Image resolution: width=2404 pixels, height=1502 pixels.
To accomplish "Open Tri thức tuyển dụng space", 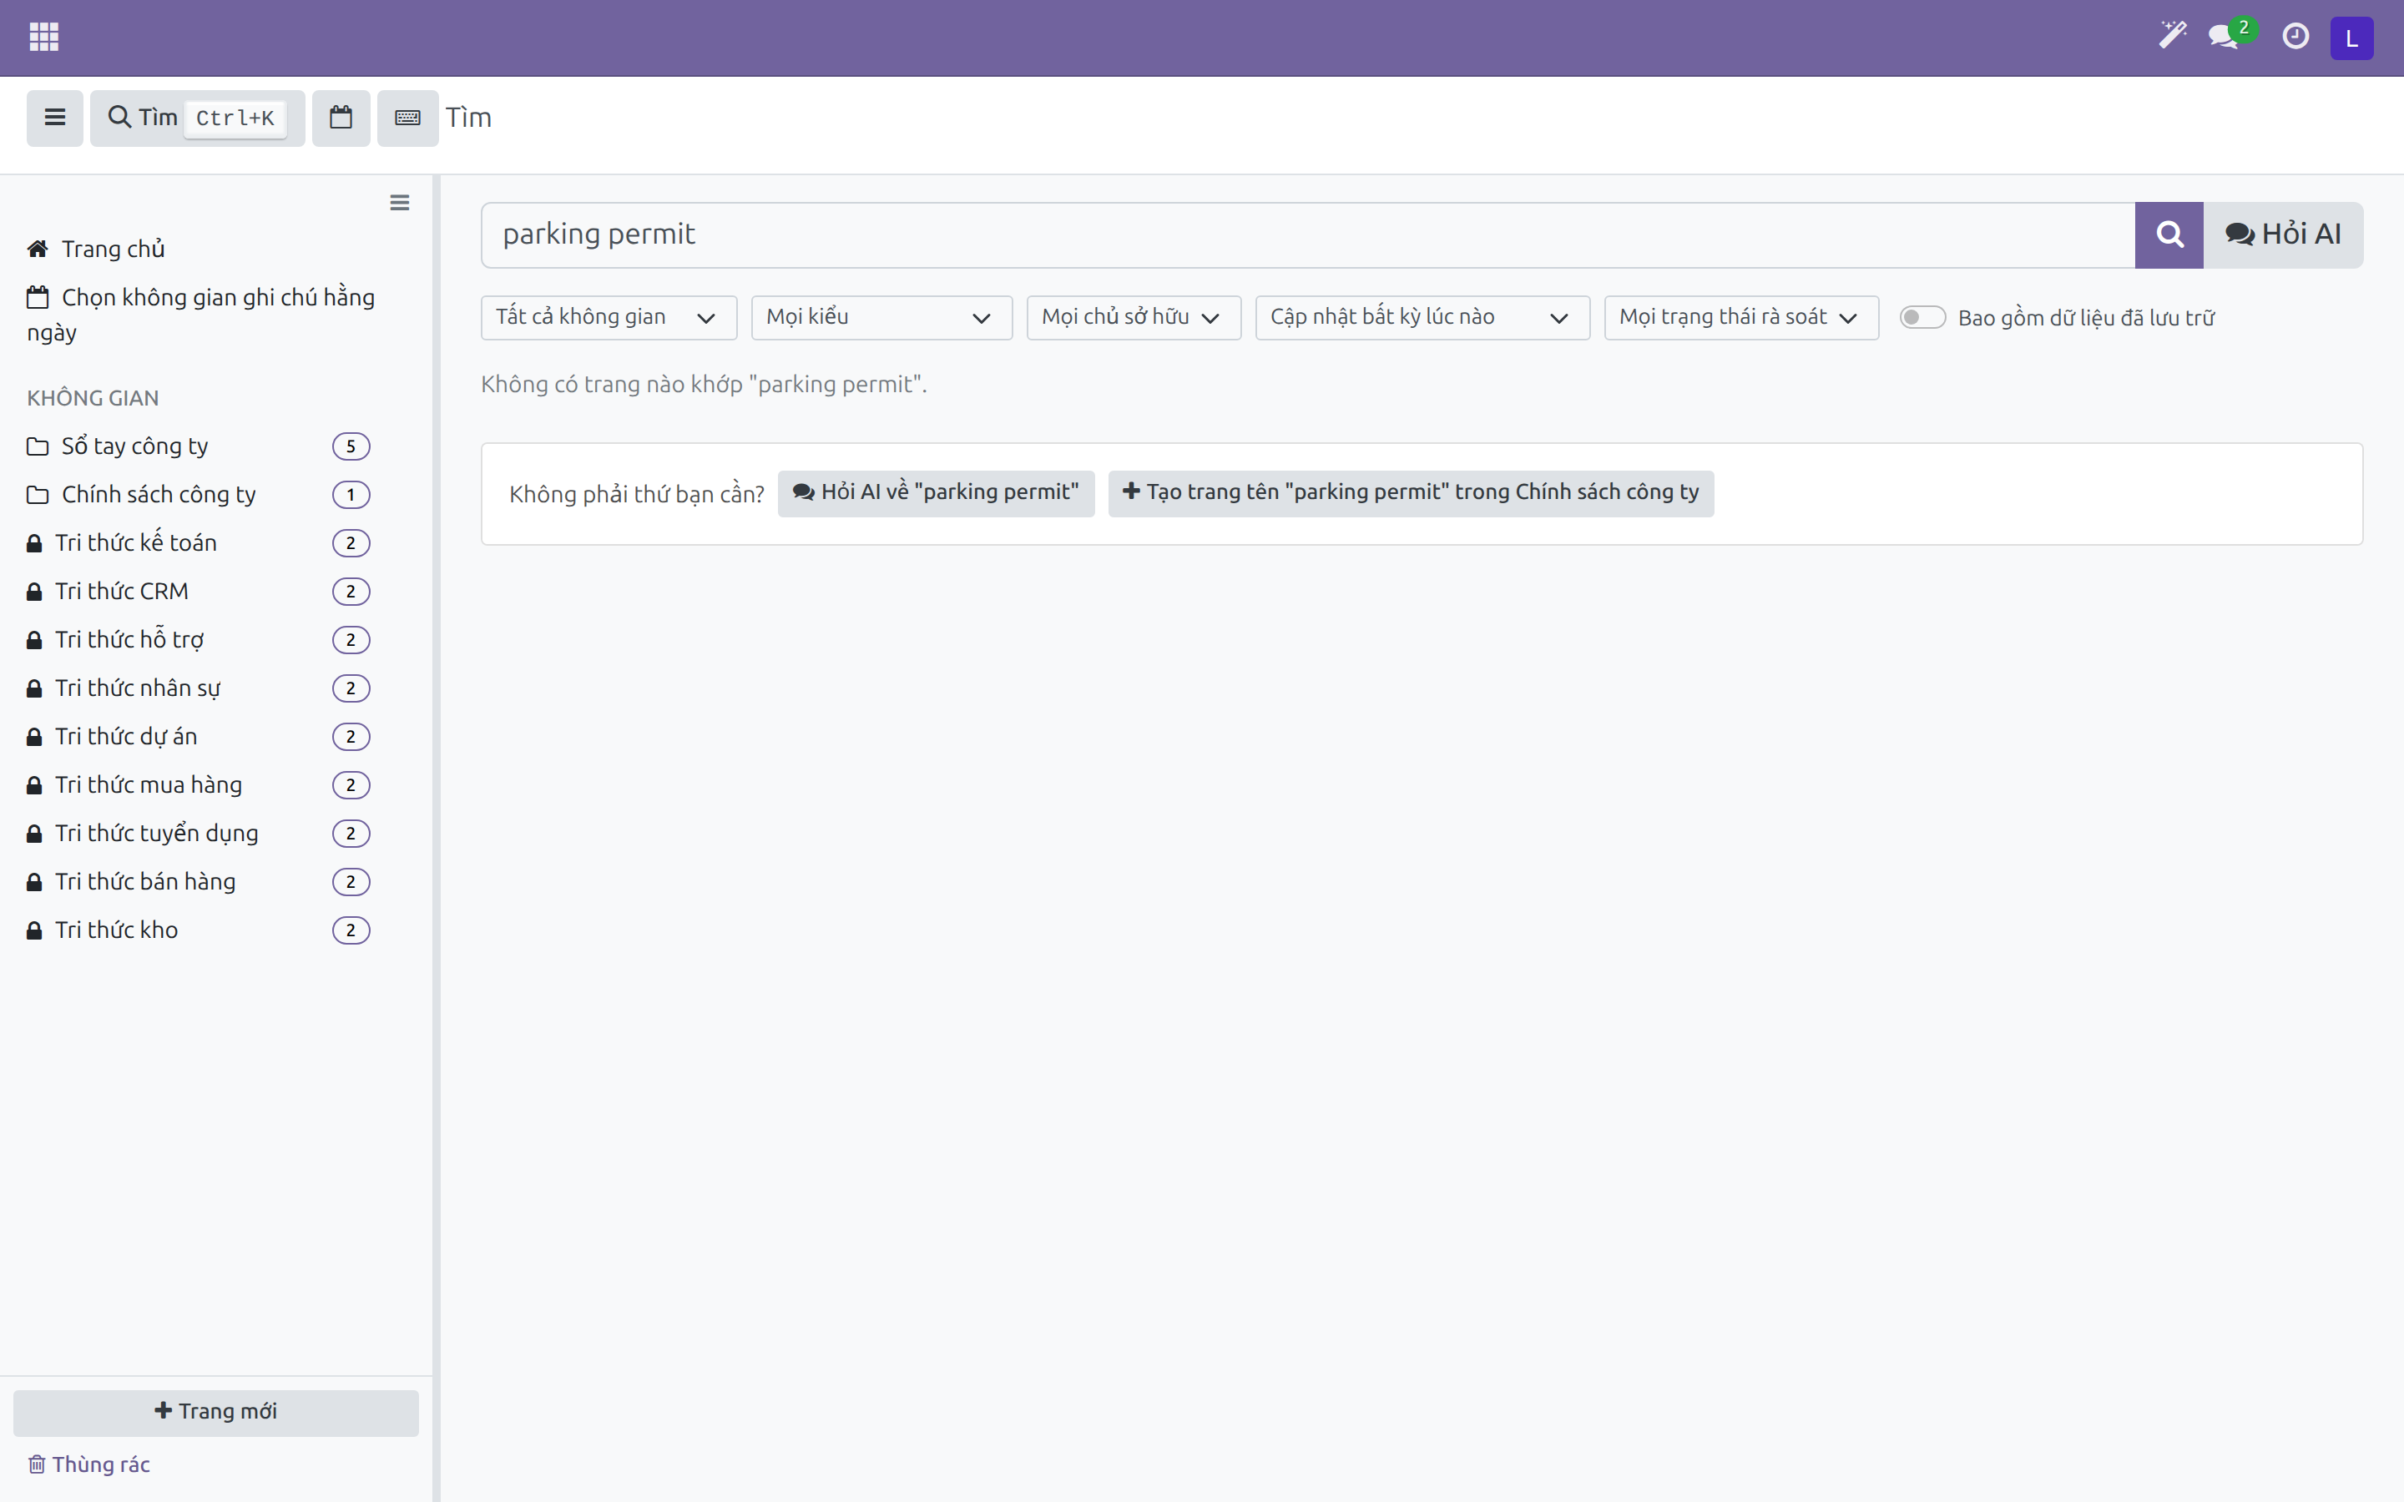I will pos(157,834).
